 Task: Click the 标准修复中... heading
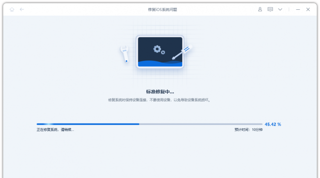[x=160, y=92]
